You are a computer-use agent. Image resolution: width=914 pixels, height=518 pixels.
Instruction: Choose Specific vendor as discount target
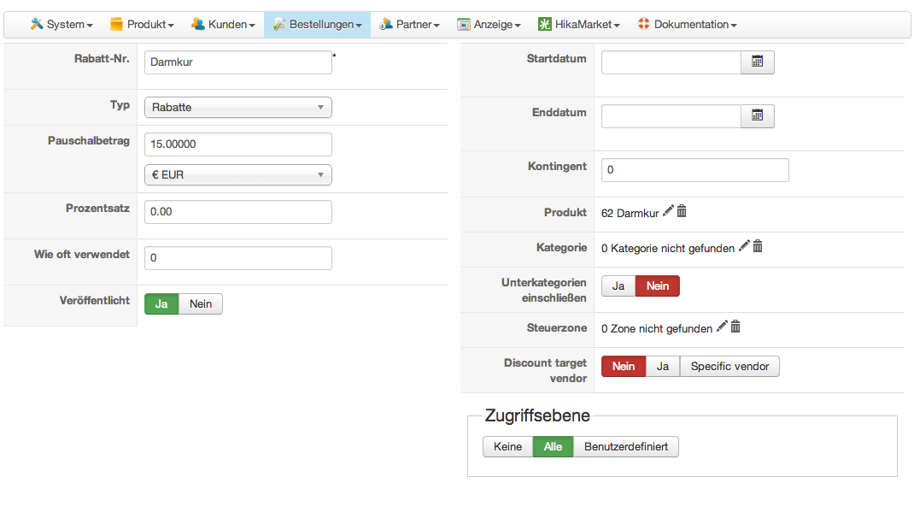729,366
